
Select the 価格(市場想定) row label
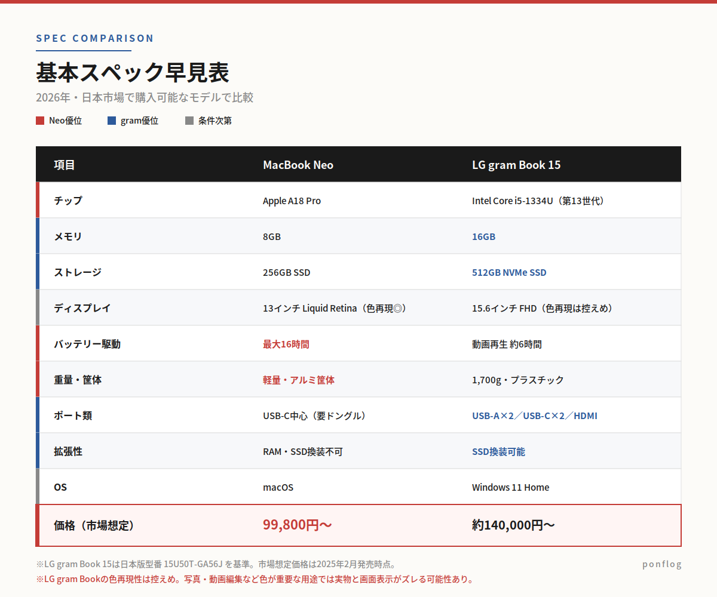(x=94, y=525)
